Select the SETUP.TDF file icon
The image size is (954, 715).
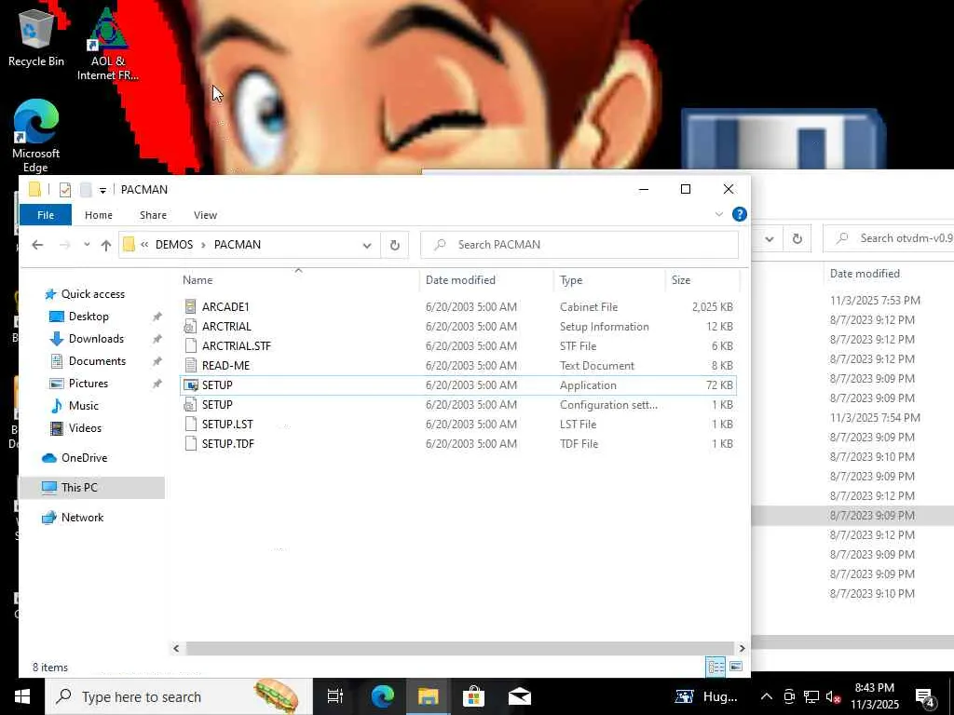[190, 444]
